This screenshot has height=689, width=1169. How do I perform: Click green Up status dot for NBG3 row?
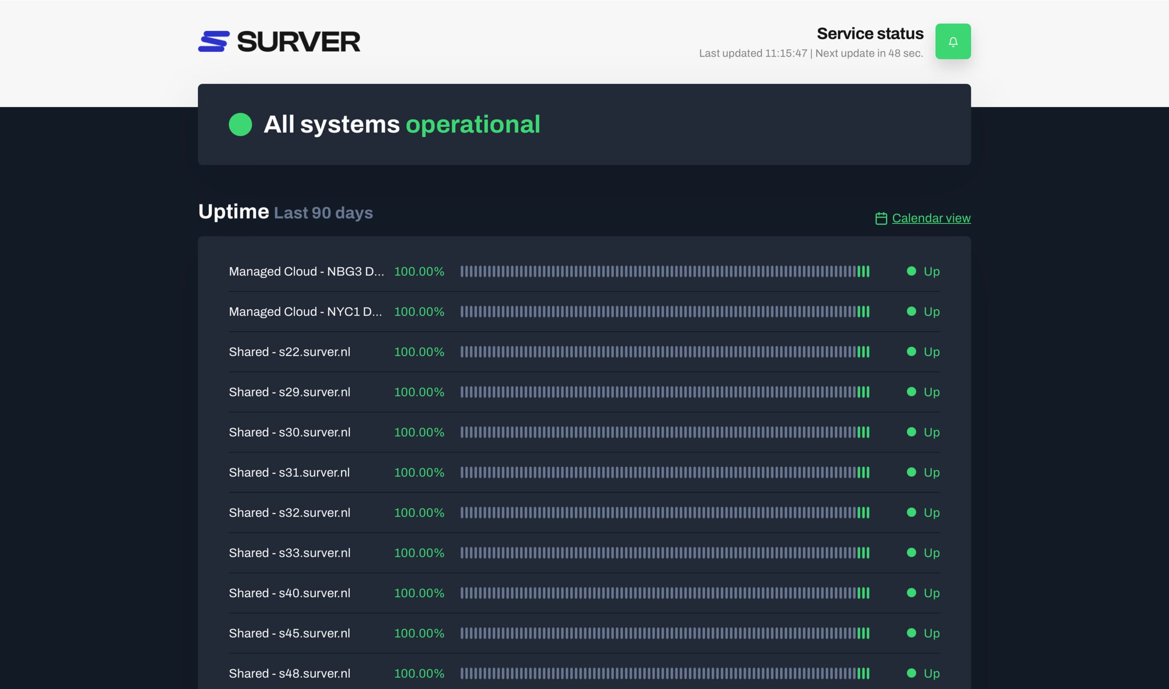pyautogui.click(x=911, y=271)
